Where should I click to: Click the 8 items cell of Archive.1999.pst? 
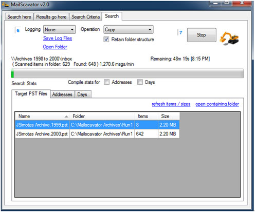pyautogui.click(x=146, y=125)
